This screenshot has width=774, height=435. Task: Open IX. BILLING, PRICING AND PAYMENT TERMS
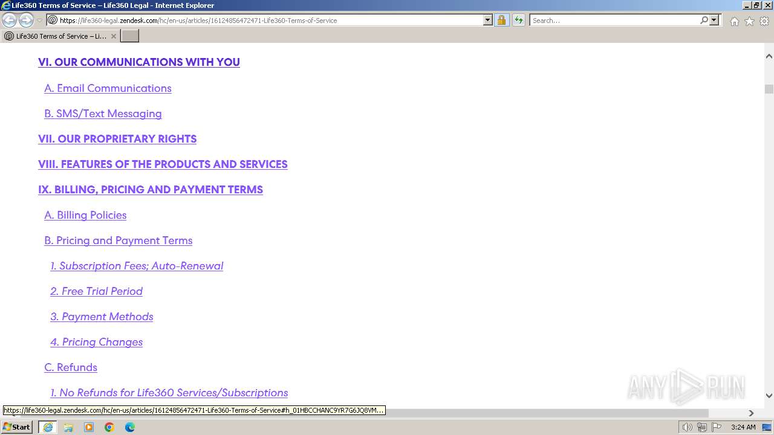(151, 190)
